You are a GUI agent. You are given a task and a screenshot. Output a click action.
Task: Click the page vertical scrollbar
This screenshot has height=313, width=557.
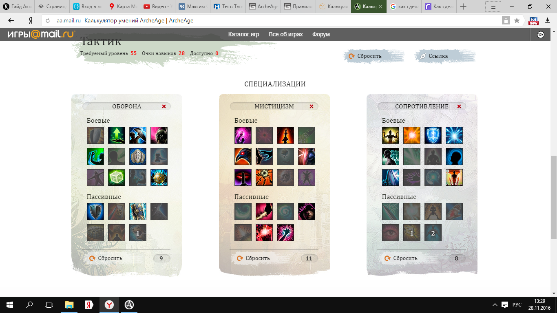coord(554,197)
